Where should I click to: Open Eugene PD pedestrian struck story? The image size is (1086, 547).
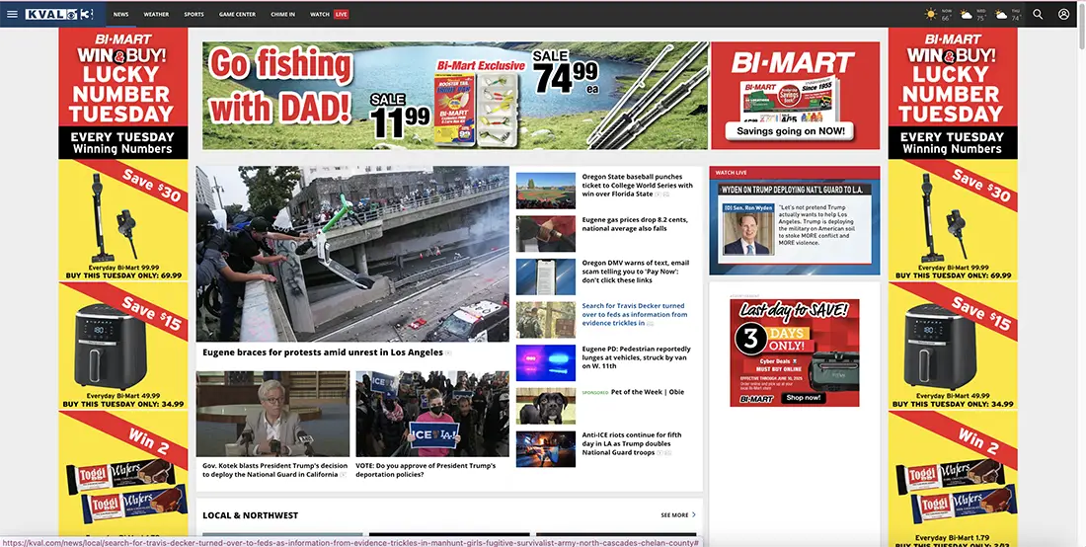point(636,357)
